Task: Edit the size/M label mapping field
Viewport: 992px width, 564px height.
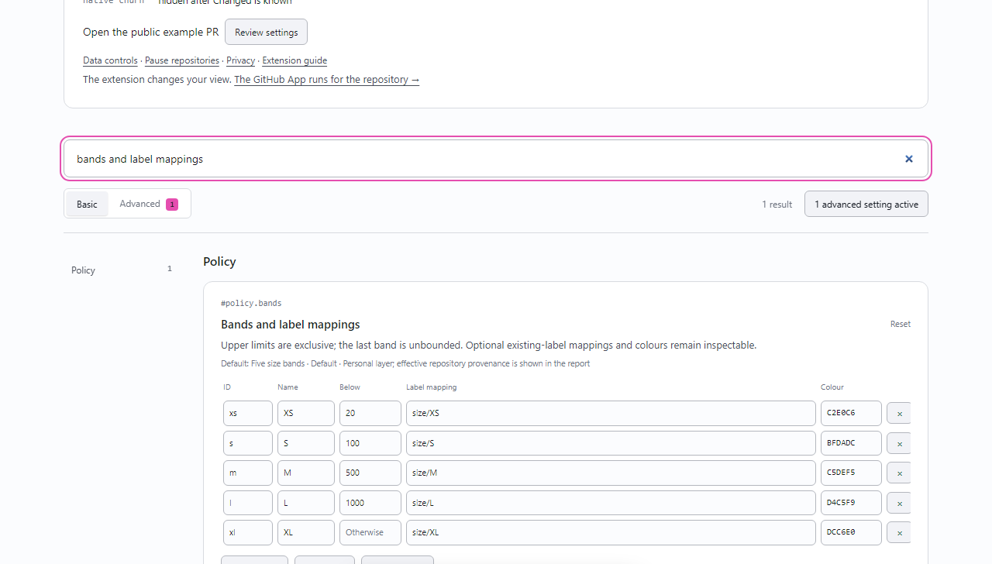Action: pyautogui.click(x=611, y=473)
